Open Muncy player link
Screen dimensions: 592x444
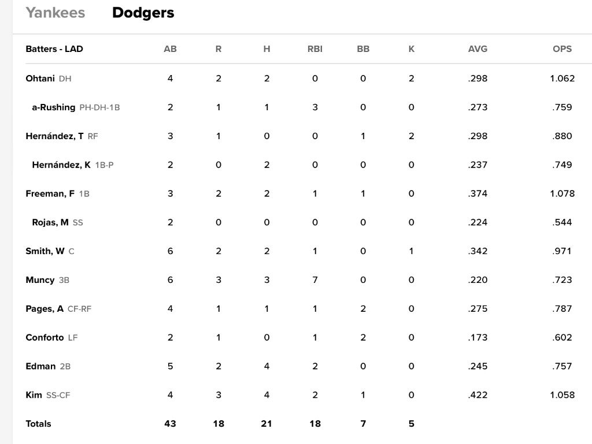point(40,280)
